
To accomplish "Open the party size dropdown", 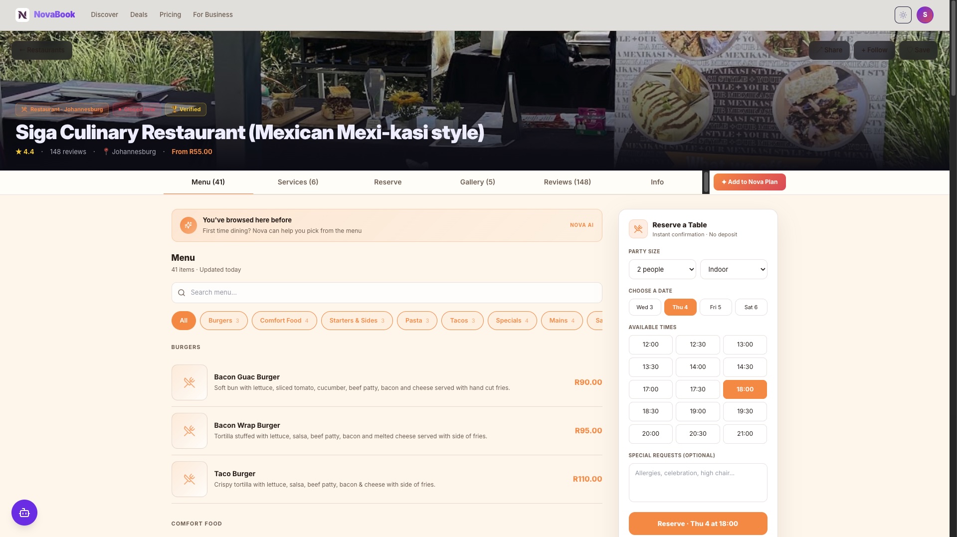I will click(662, 269).
